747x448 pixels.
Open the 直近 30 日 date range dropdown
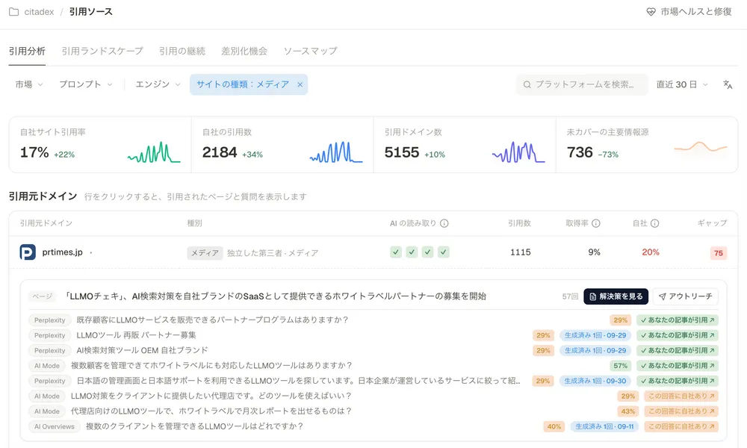(x=682, y=84)
